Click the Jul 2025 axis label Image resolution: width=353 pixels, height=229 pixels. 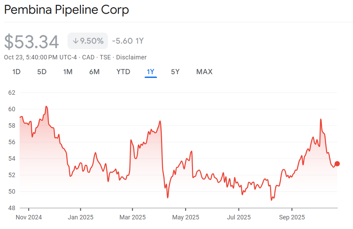pos(239,217)
